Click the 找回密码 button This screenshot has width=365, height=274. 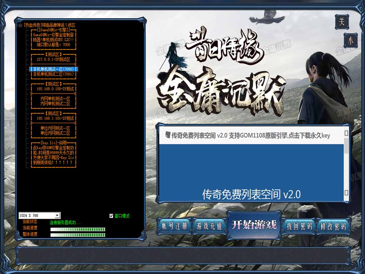(299, 226)
